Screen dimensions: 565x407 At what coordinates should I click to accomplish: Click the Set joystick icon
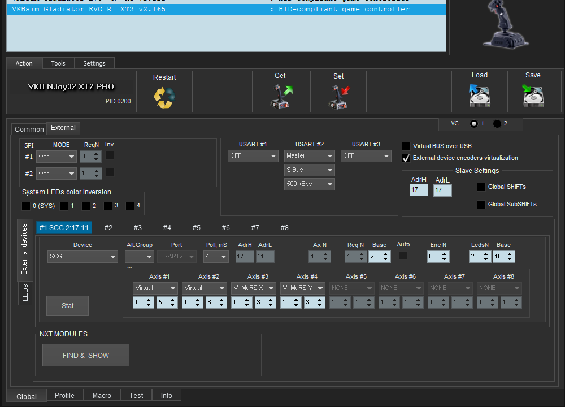click(338, 97)
